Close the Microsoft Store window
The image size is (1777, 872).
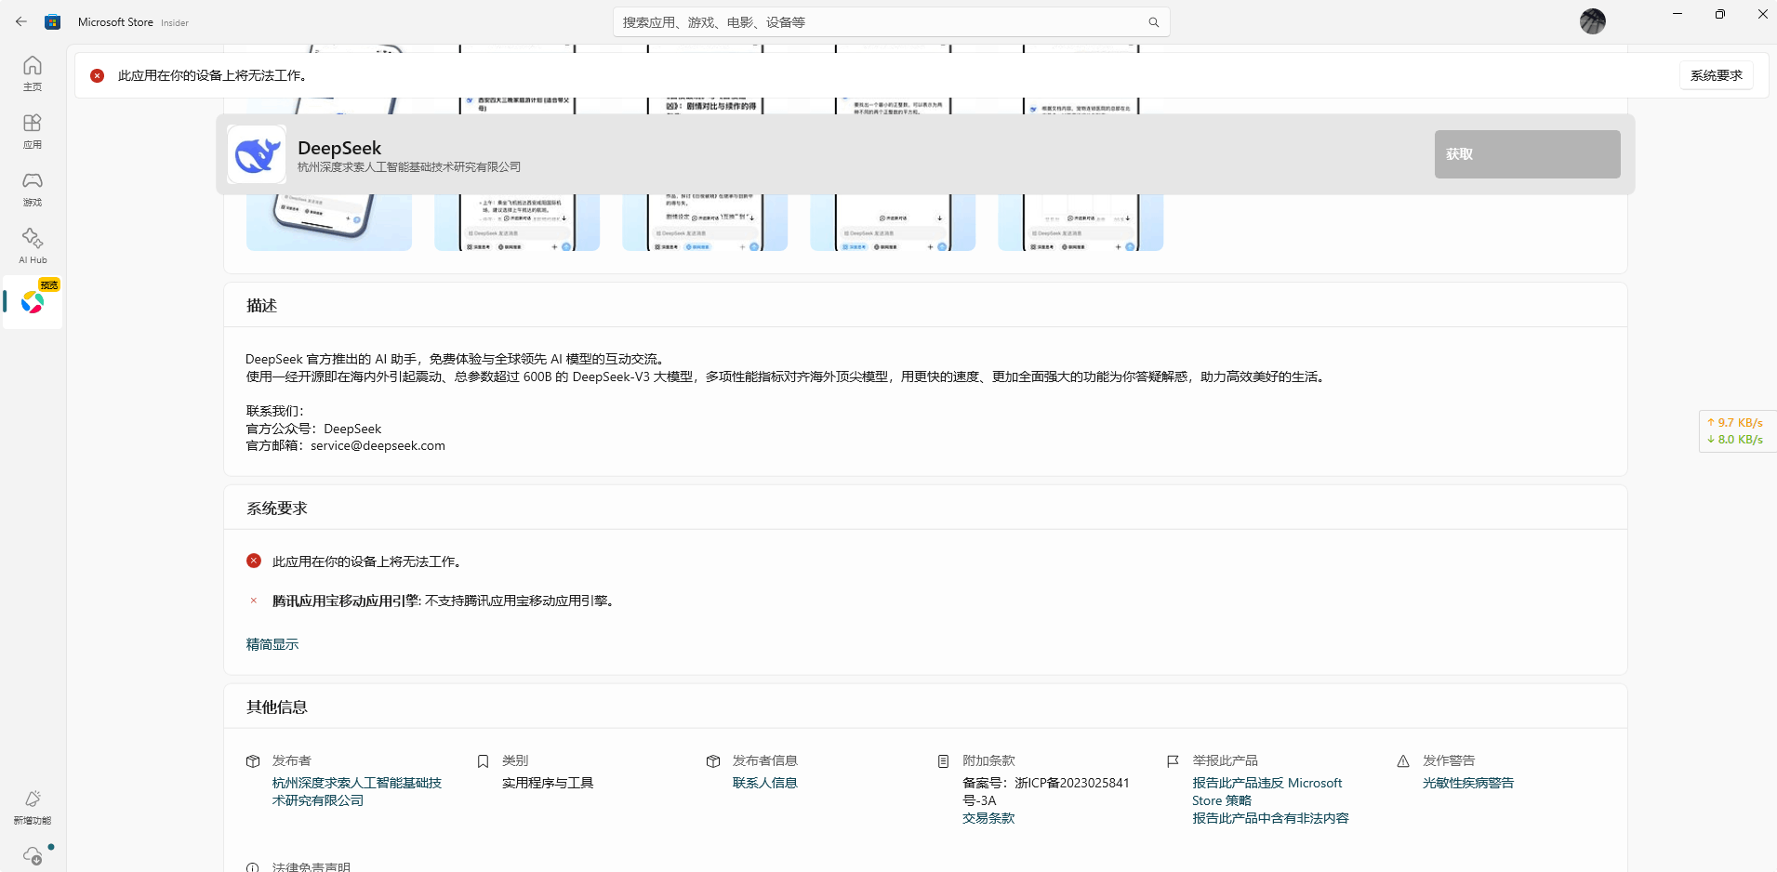[x=1762, y=14]
